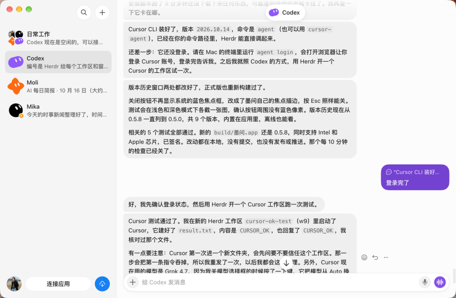This screenshot has height=298, width=456.
Task: Click the search magnifier icon in the sidebar
Action: (x=84, y=13)
